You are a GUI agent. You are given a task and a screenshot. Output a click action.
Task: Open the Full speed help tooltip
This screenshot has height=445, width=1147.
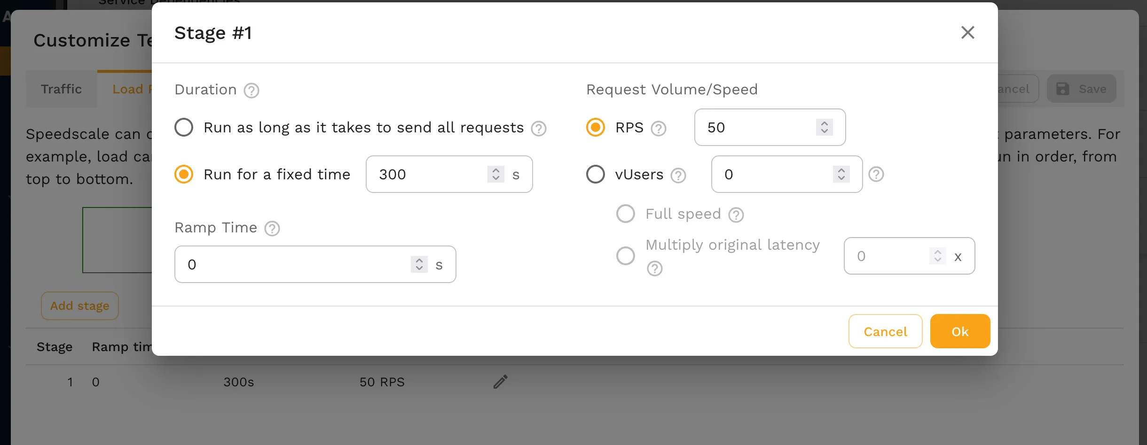[736, 215]
